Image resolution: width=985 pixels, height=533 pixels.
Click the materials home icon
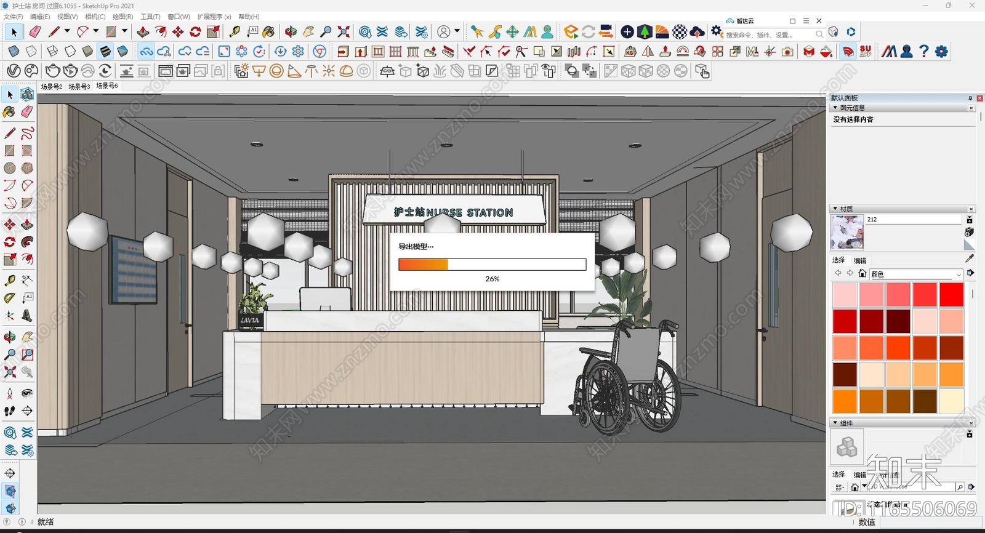(x=862, y=273)
